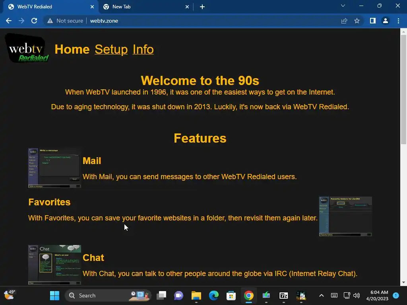This screenshot has width=407, height=305.
Task: Open the Chat (Teams) taskbar icon
Action: click(178, 295)
